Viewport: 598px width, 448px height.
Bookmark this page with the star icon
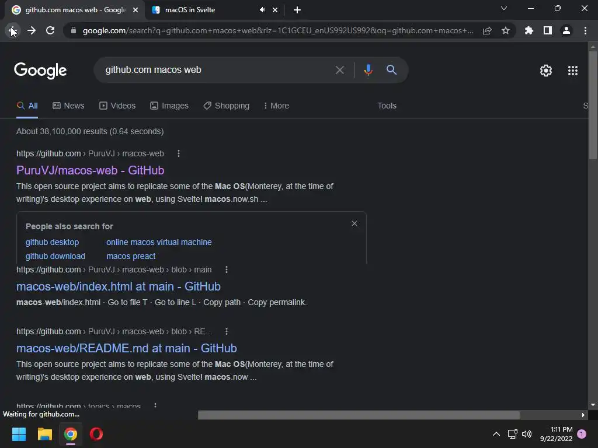[506, 30]
